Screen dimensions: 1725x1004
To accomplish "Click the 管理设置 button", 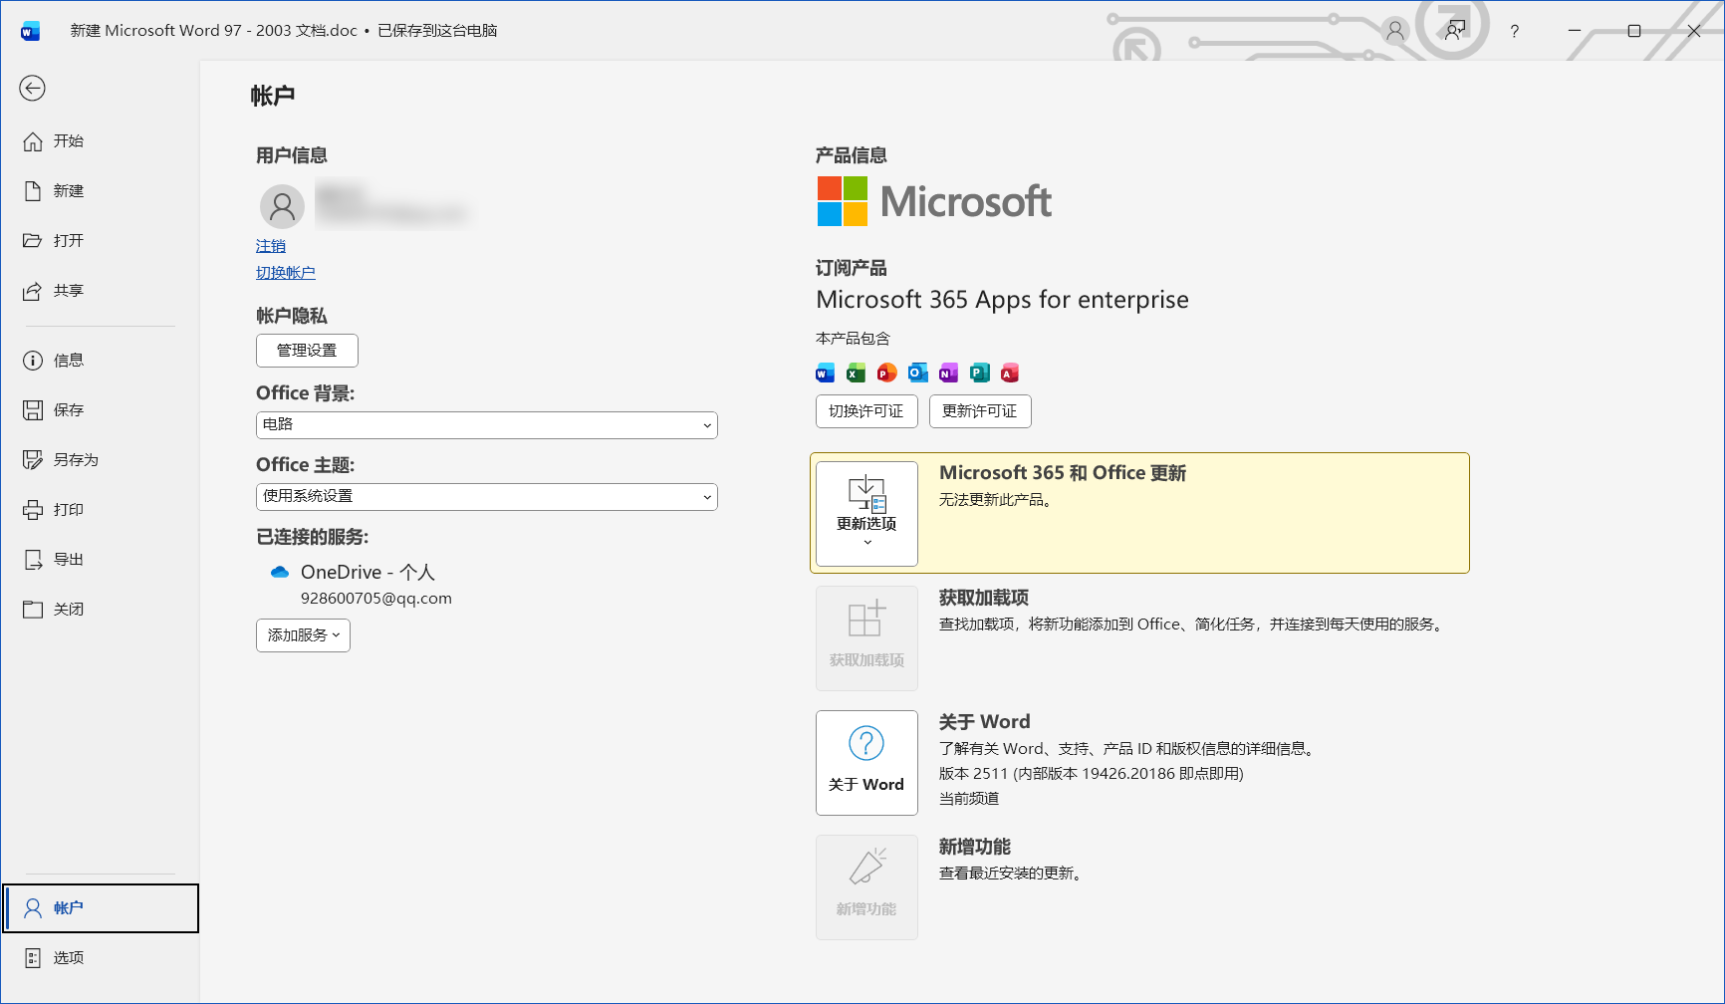I will 306,350.
